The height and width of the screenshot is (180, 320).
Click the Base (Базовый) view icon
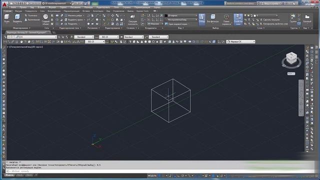[307, 18]
